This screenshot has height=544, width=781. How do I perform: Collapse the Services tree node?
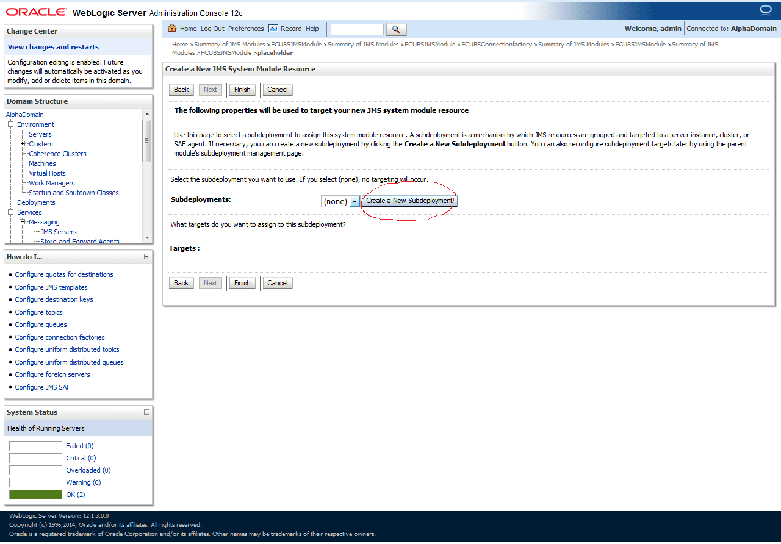[x=11, y=212]
